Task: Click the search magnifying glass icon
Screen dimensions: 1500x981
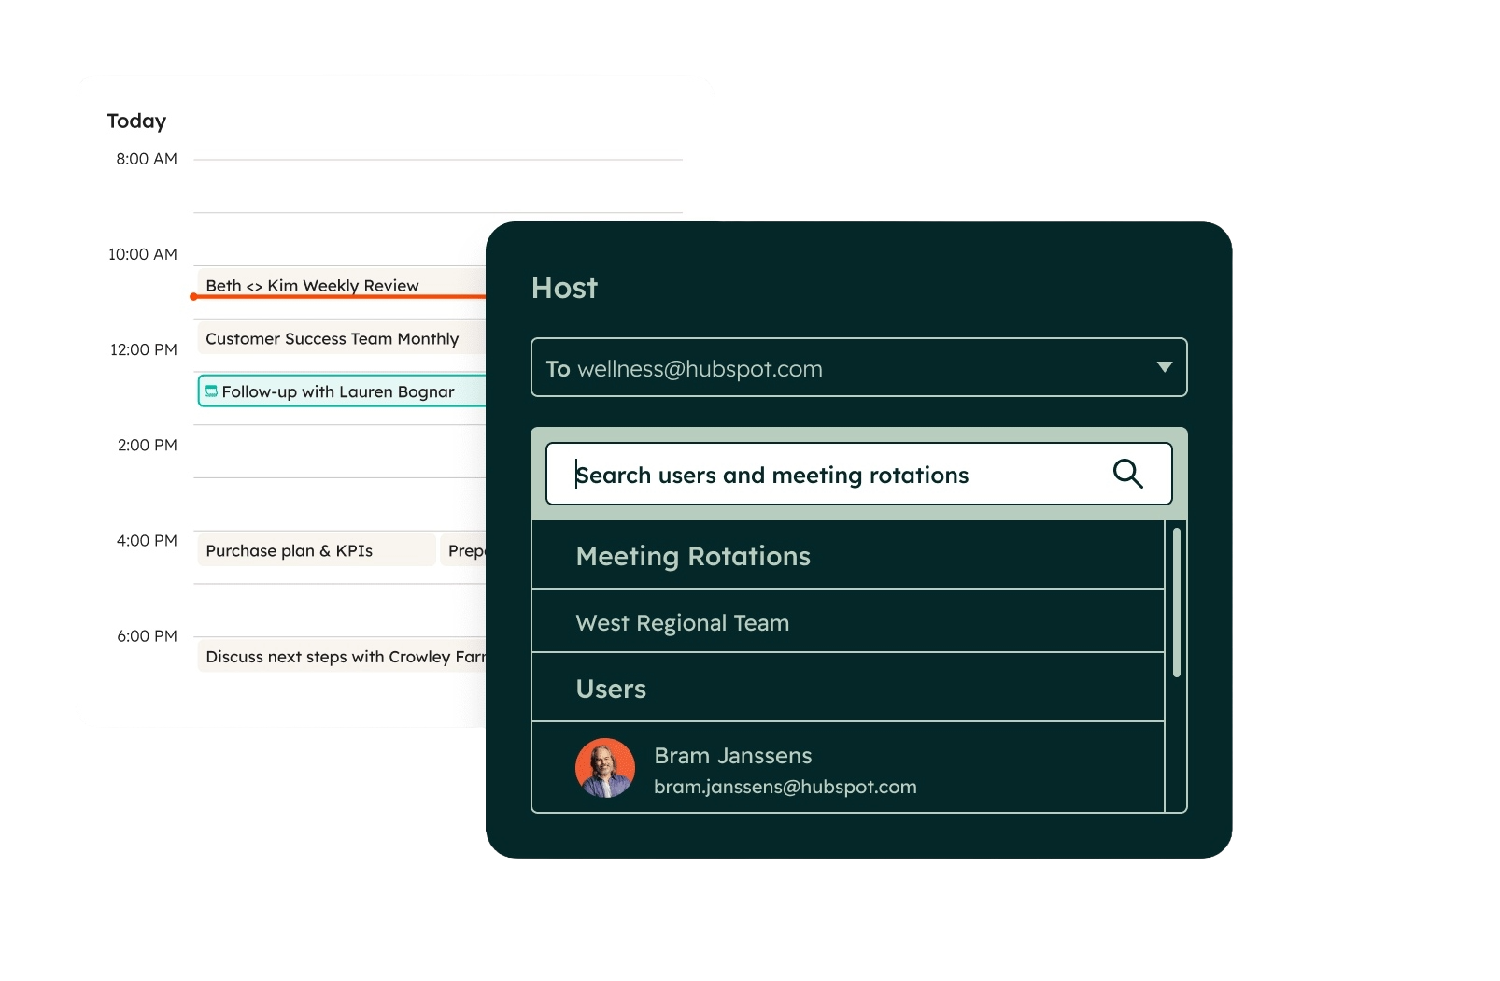Action: 1127,474
